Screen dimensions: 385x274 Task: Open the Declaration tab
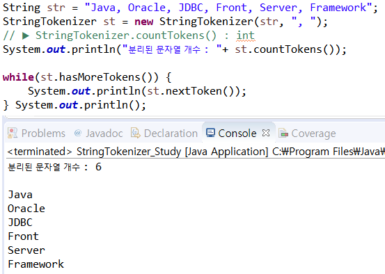point(164,134)
